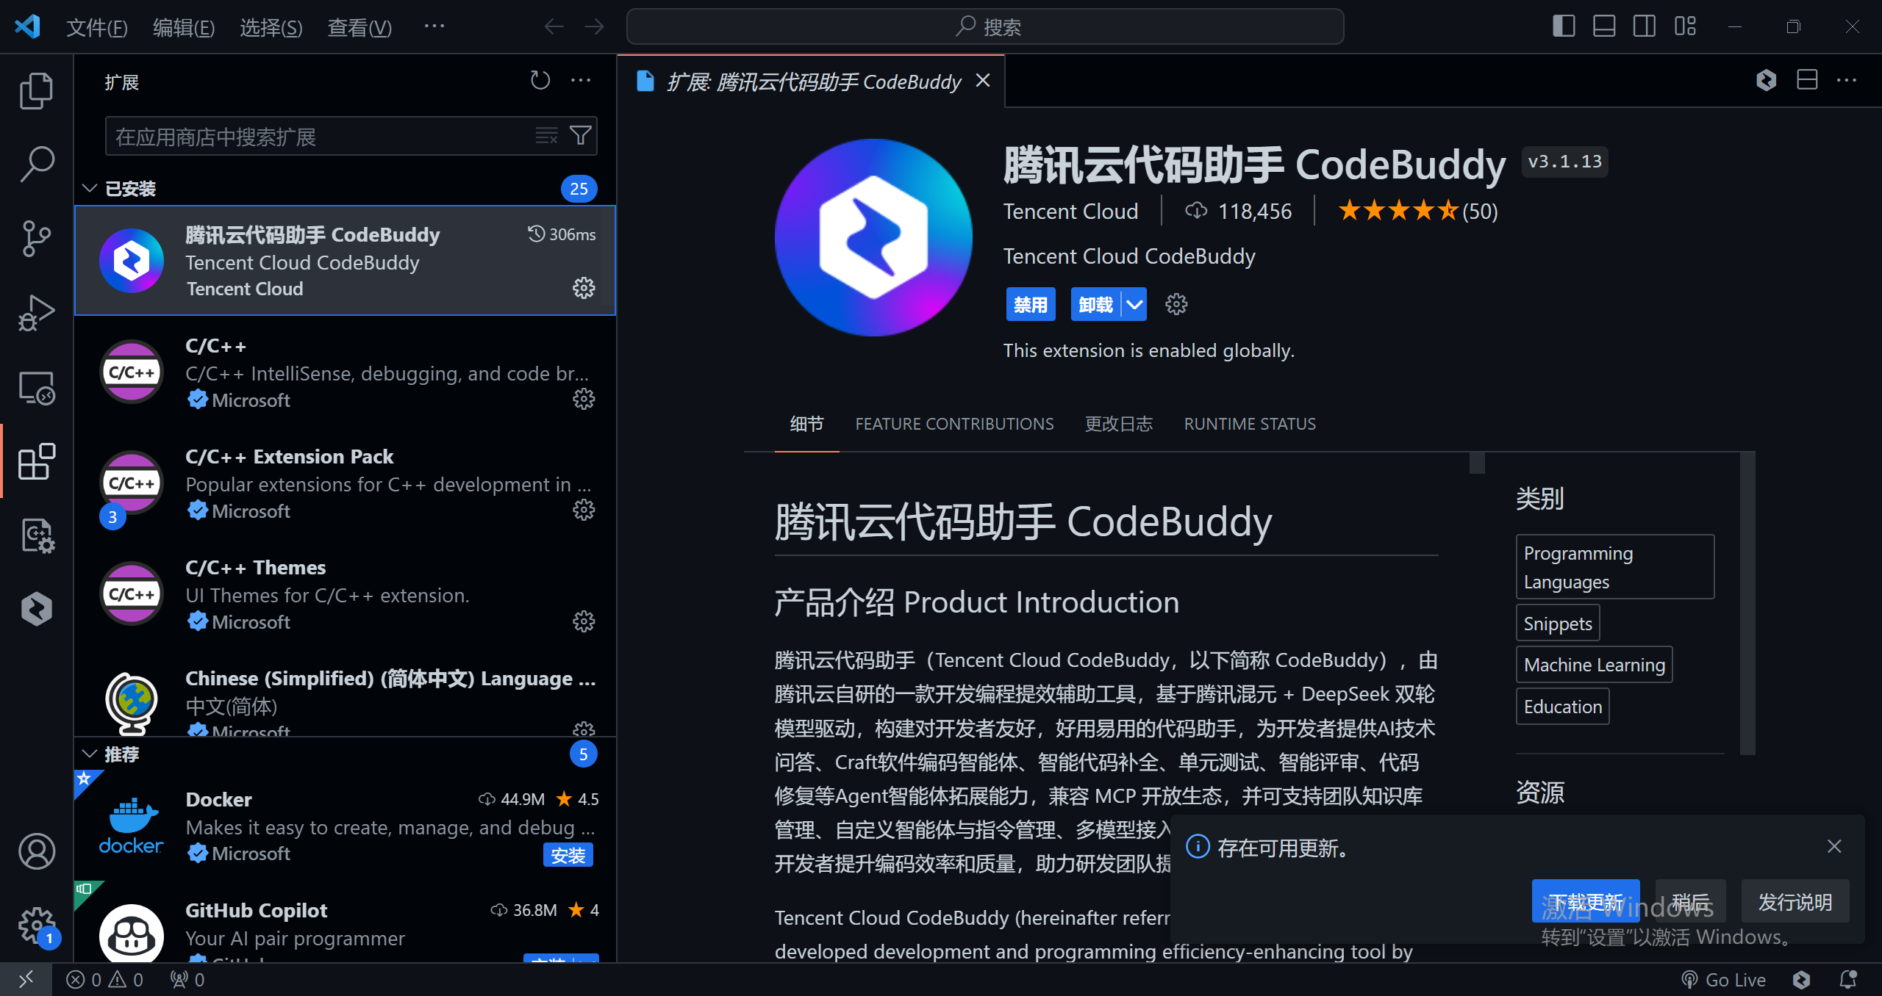
Task: Open Programming Languages category
Action: [x=1614, y=567]
